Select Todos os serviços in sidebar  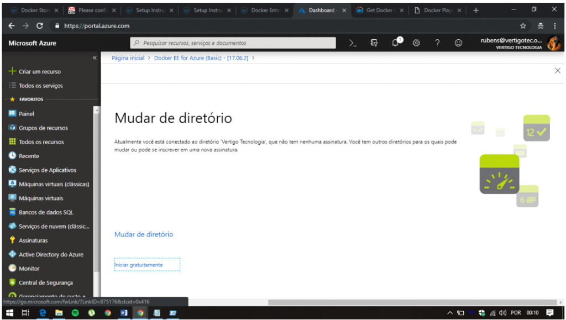(x=40, y=86)
